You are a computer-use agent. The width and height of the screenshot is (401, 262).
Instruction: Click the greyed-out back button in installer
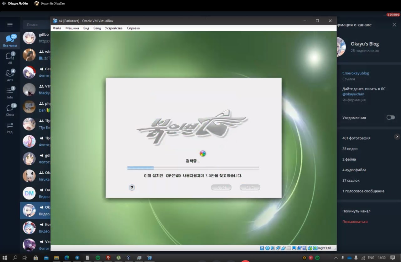click(221, 187)
